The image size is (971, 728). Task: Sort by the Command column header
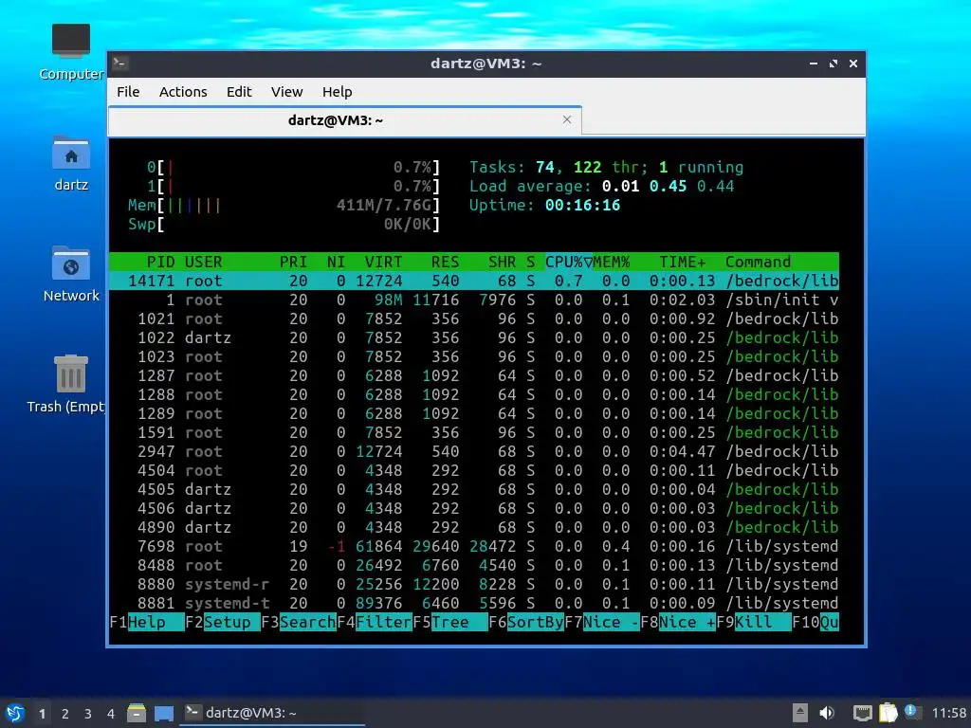tap(758, 262)
